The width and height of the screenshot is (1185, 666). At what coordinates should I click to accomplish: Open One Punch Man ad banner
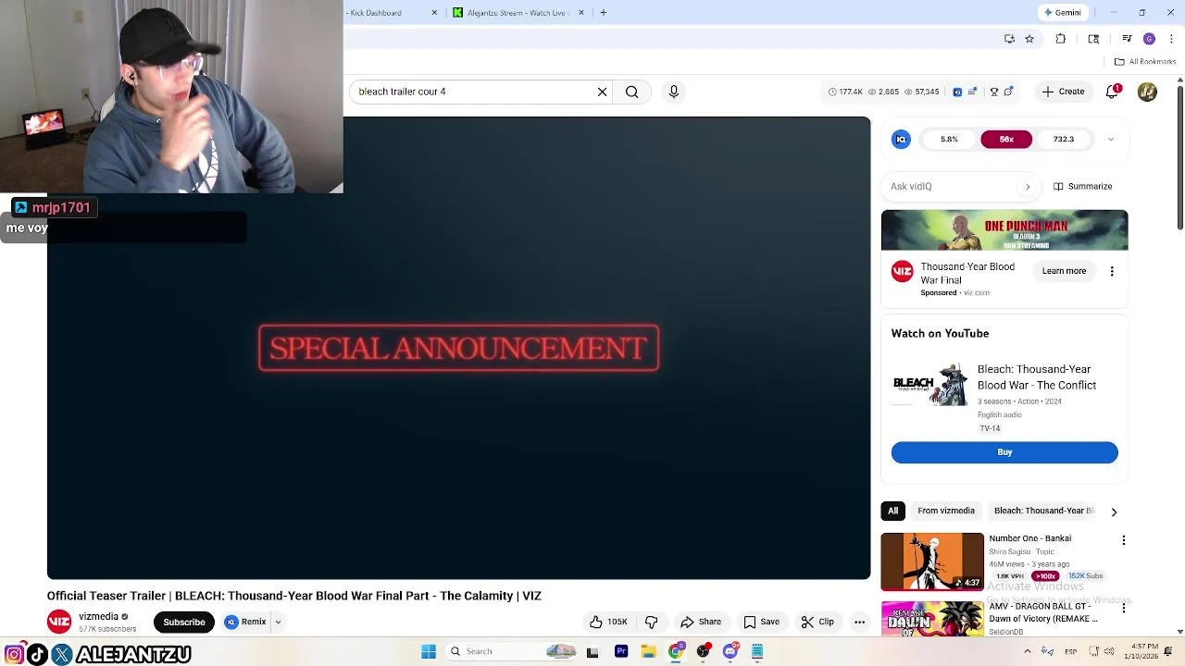(x=1004, y=230)
